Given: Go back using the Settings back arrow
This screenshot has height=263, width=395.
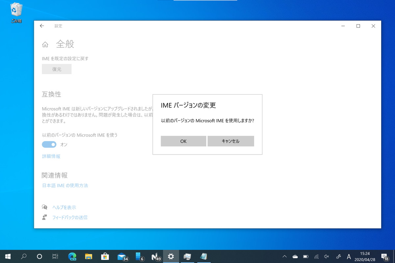Looking at the screenshot, I should 42,26.
